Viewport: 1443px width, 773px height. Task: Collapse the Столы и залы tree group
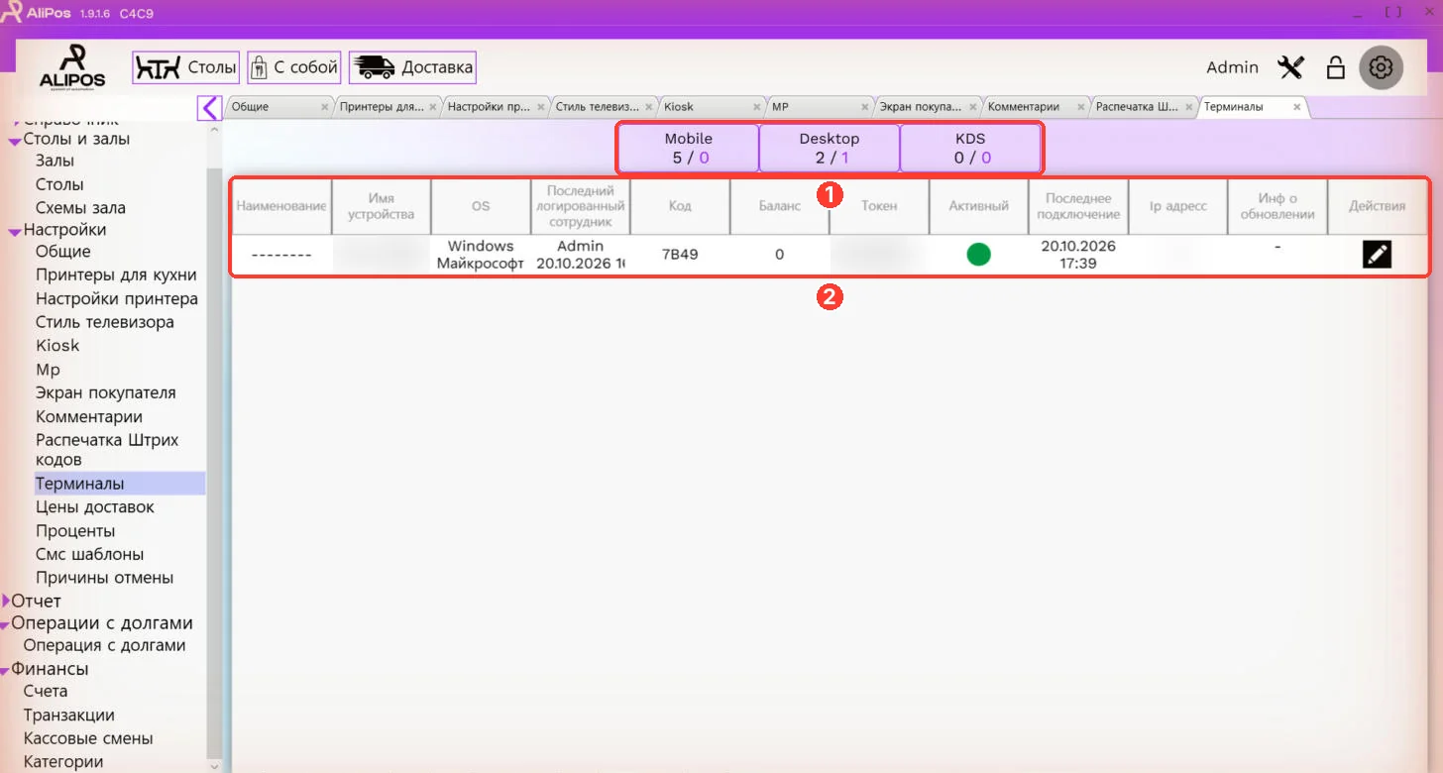tap(15, 141)
